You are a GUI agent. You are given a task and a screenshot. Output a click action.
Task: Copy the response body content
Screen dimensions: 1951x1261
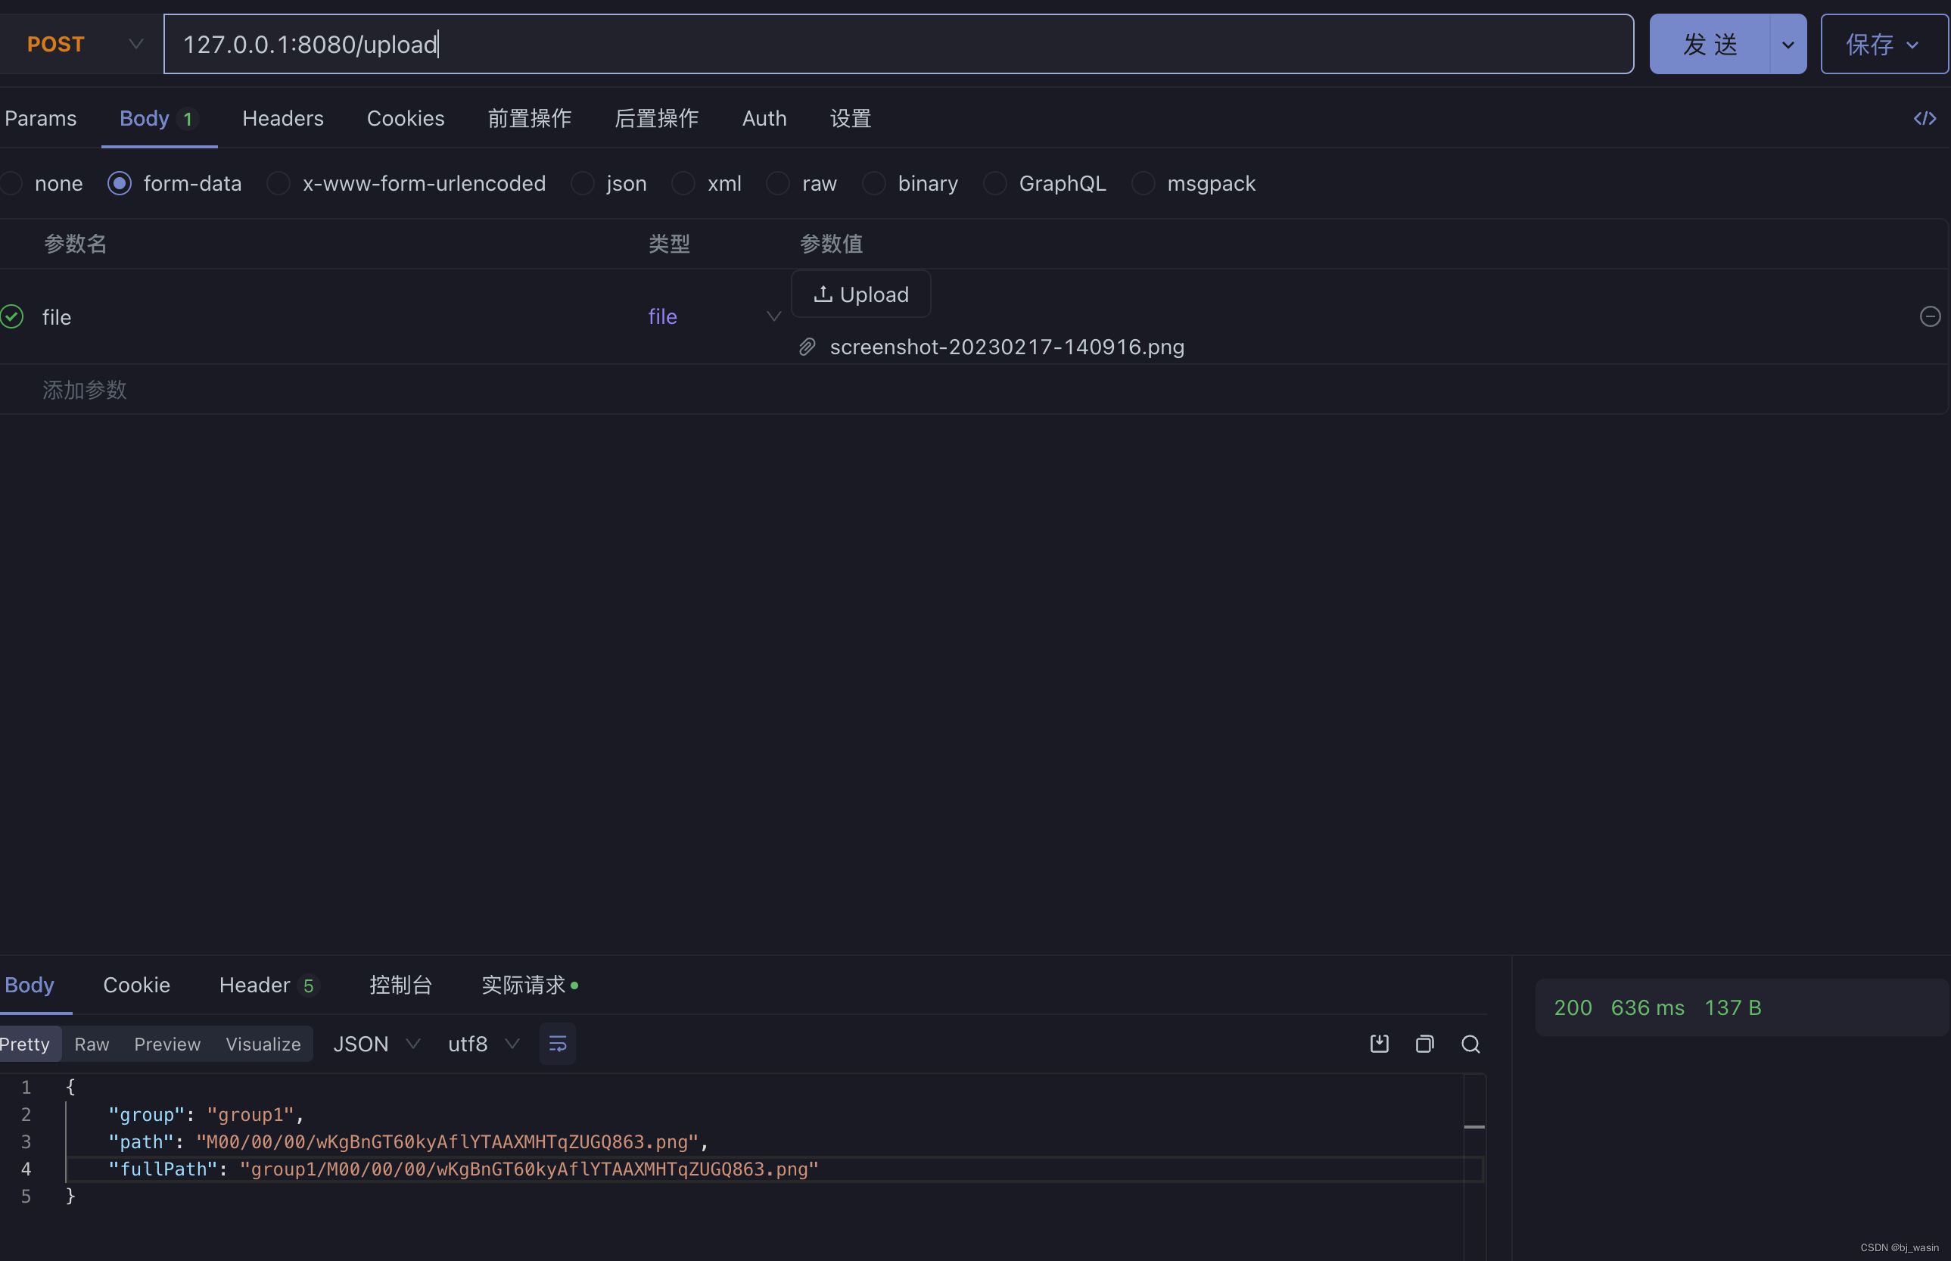click(x=1424, y=1044)
